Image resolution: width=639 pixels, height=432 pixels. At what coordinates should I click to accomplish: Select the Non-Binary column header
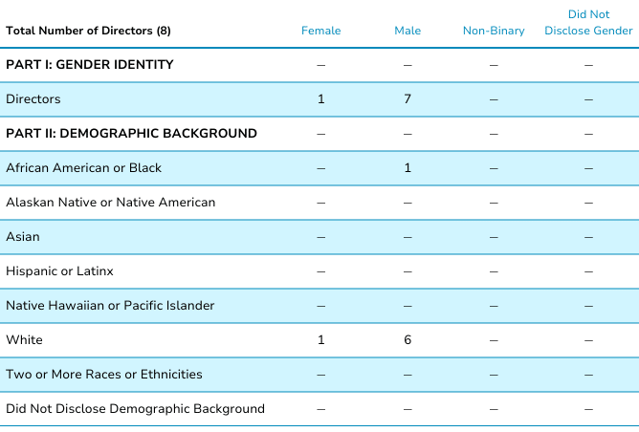pyautogui.click(x=494, y=31)
